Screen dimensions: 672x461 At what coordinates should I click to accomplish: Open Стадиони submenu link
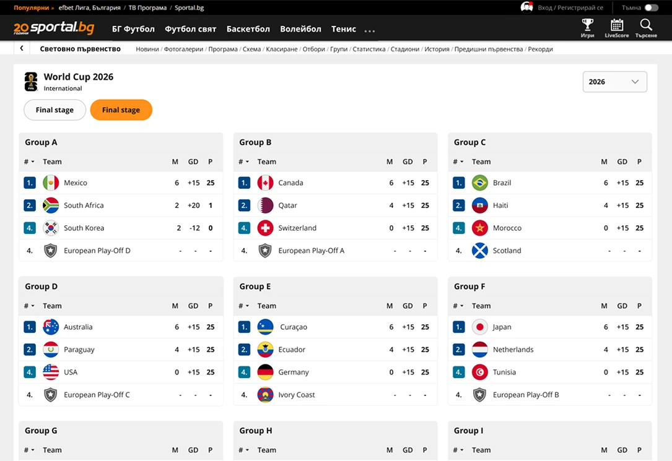[405, 50]
